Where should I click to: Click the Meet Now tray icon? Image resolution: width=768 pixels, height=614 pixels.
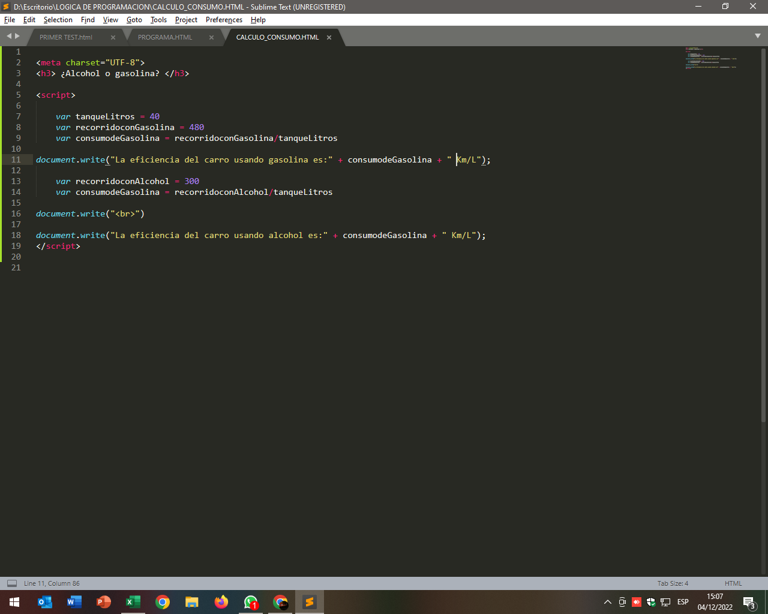click(x=622, y=602)
